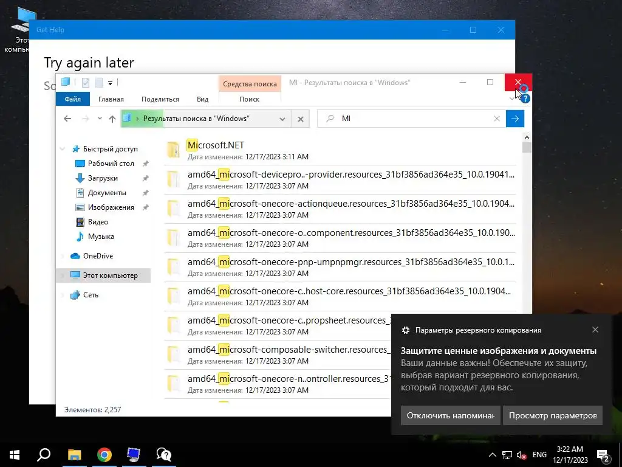This screenshot has width=622, height=467.
Task: Unpin Рабочий стол pin icon
Action: coord(146,163)
